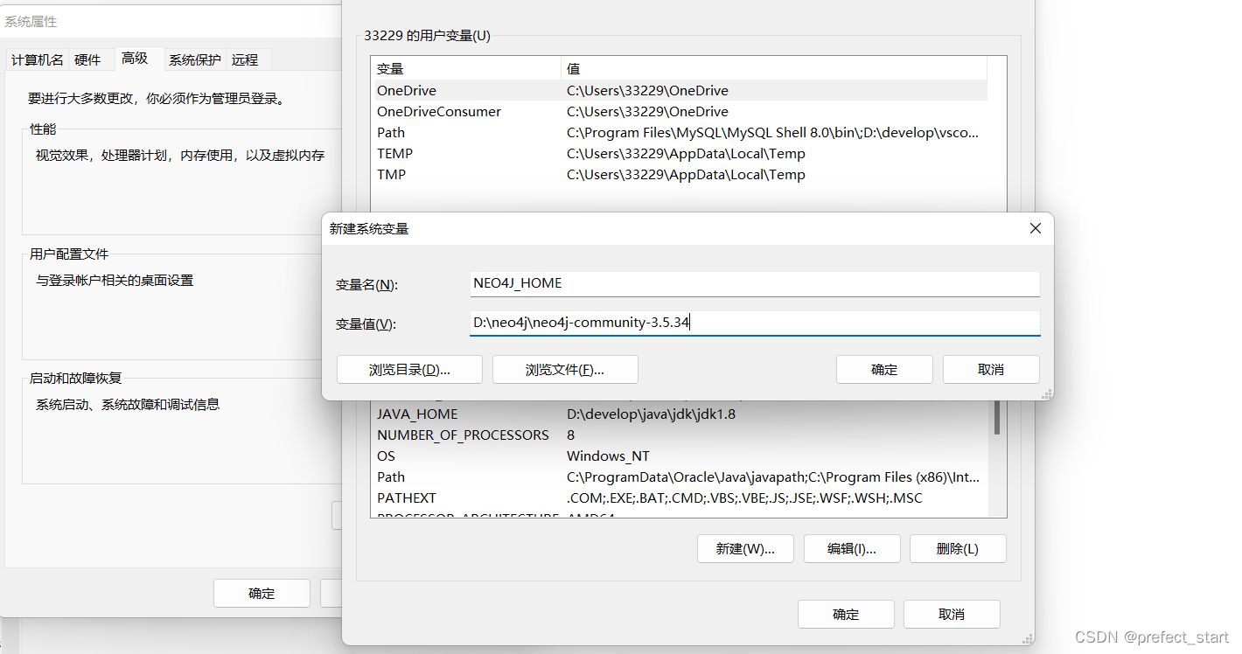Open the 系统保护 tab in 系统属性

coord(194,59)
